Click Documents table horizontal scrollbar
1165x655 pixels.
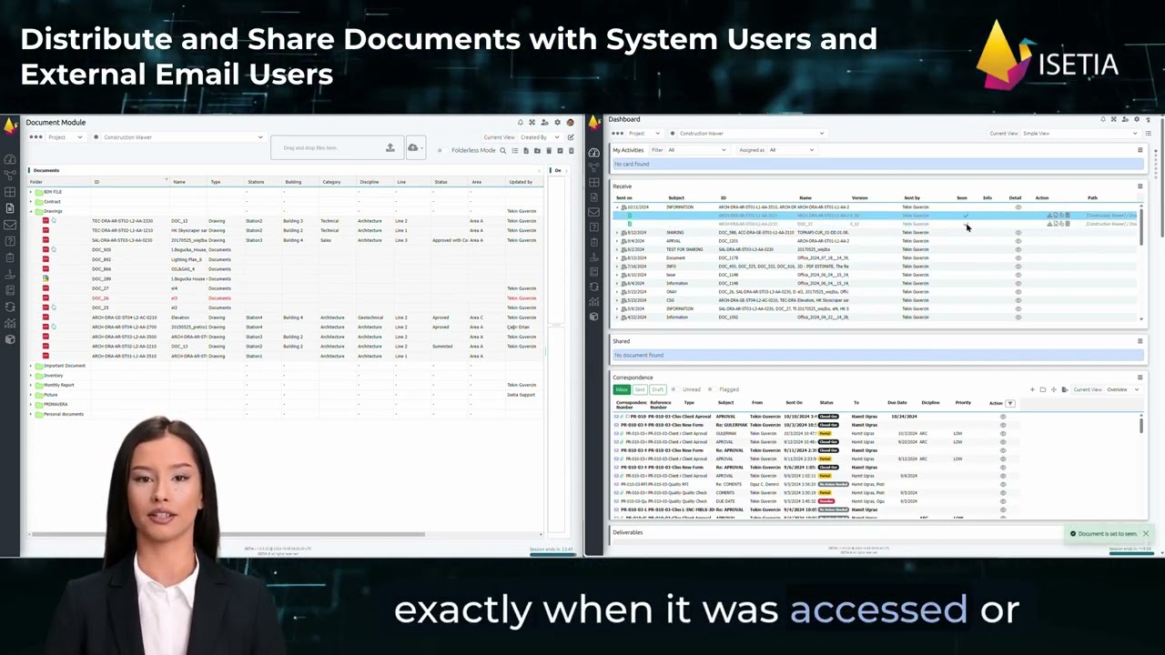(228, 535)
